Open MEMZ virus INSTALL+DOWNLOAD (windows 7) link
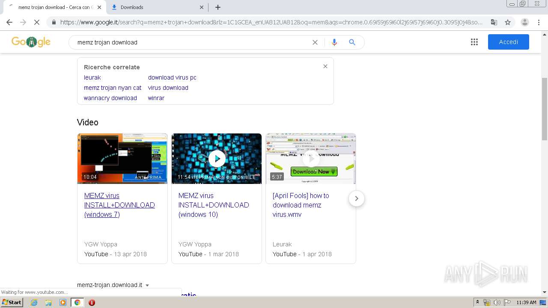The image size is (548, 308). pyautogui.click(x=119, y=205)
